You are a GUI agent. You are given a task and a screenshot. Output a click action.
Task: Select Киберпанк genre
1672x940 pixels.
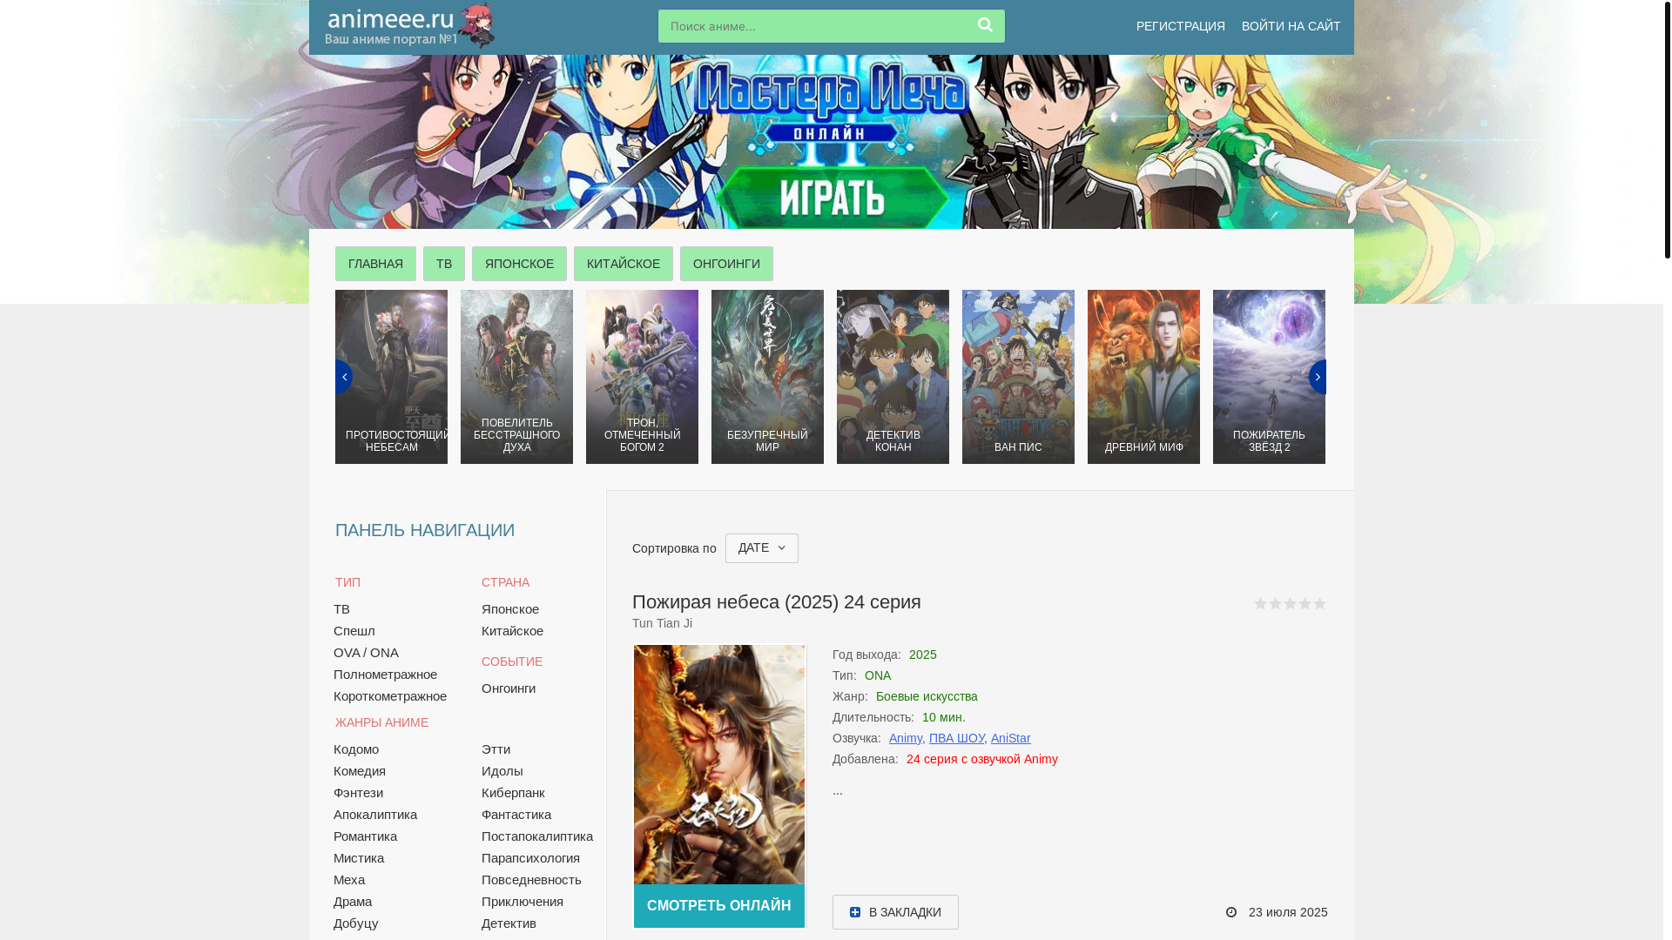[x=513, y=793]
